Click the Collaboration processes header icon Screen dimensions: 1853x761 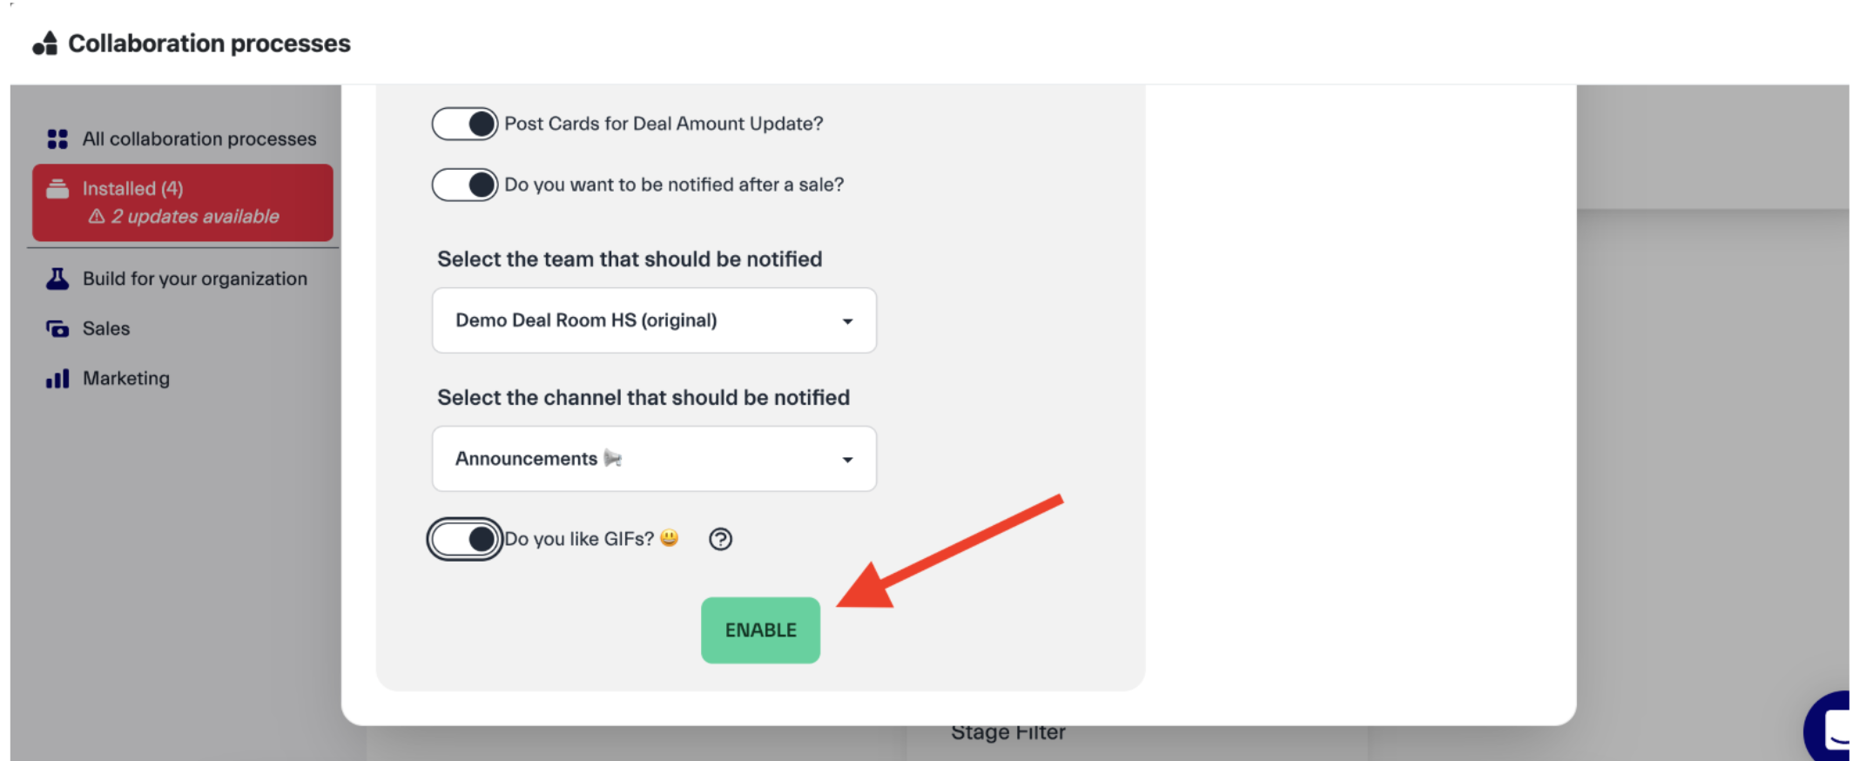[x=45, y=44]
